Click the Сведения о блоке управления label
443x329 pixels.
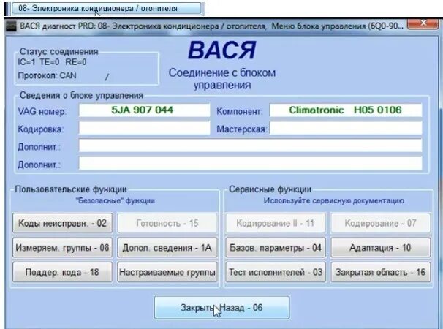point(81,95)
